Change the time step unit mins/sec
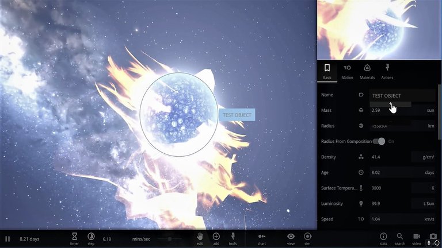This screenshot has height=248, width=442. coord(141,239)
